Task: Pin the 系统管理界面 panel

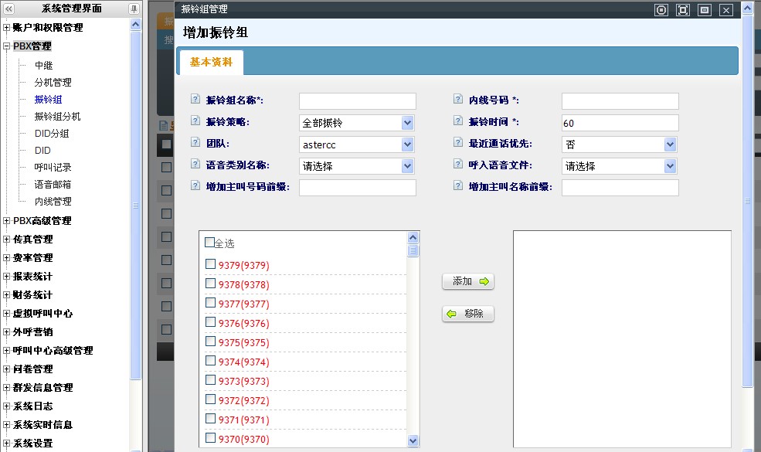Action: (133, 8)
